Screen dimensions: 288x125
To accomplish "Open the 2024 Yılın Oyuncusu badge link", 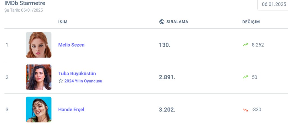I will click(83, 81).
